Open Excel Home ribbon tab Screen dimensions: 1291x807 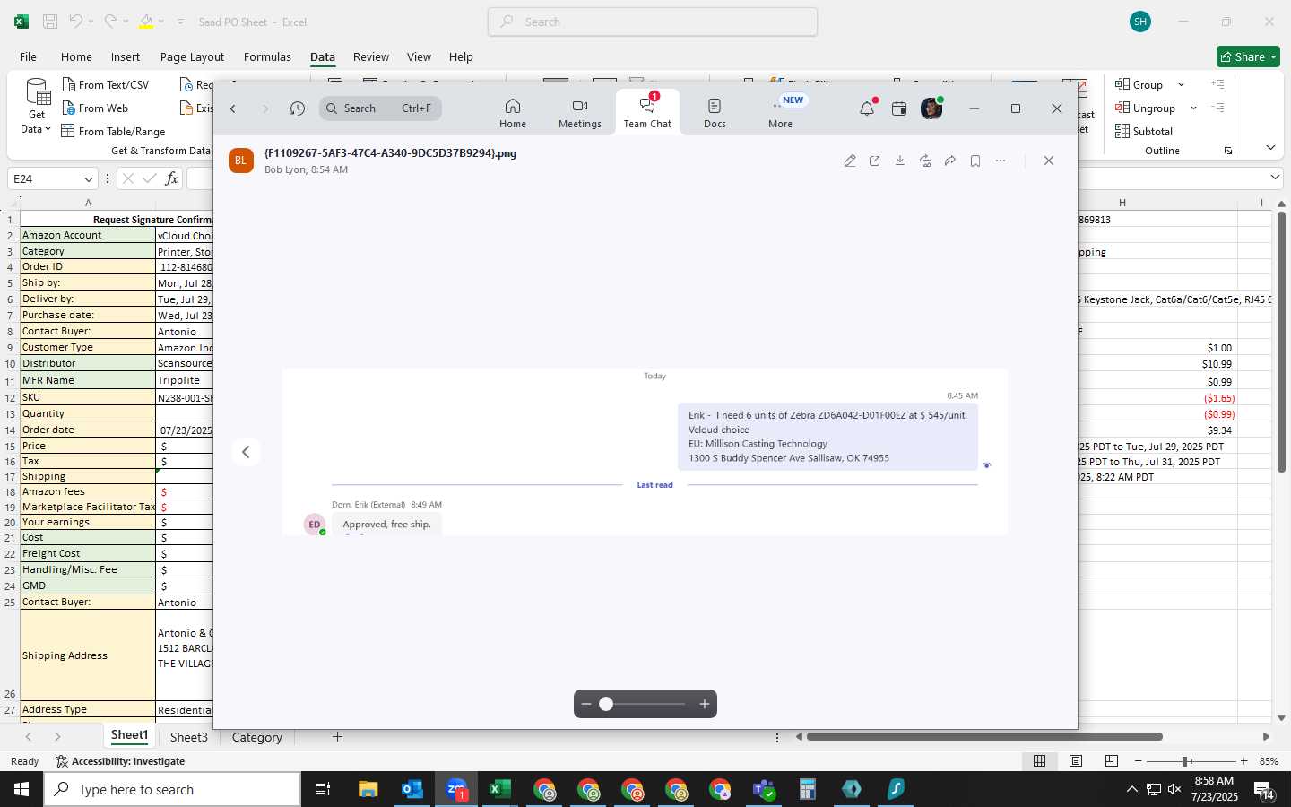[76, 56]
